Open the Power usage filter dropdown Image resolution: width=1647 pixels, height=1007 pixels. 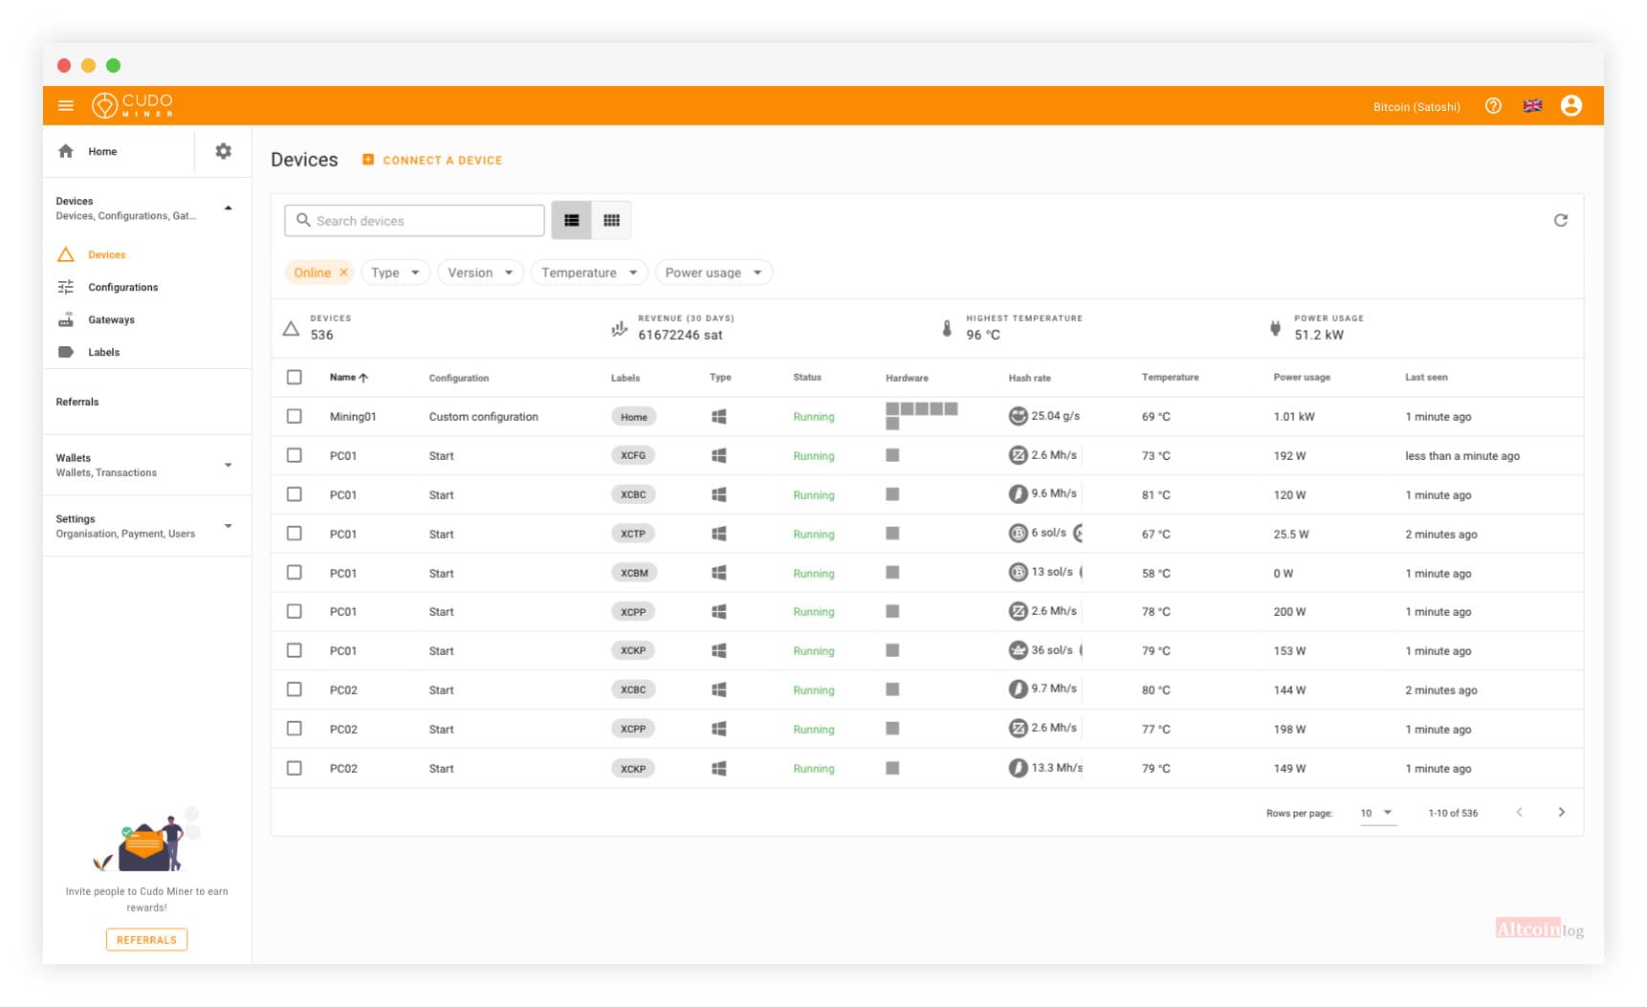click(x=714, y=273)
